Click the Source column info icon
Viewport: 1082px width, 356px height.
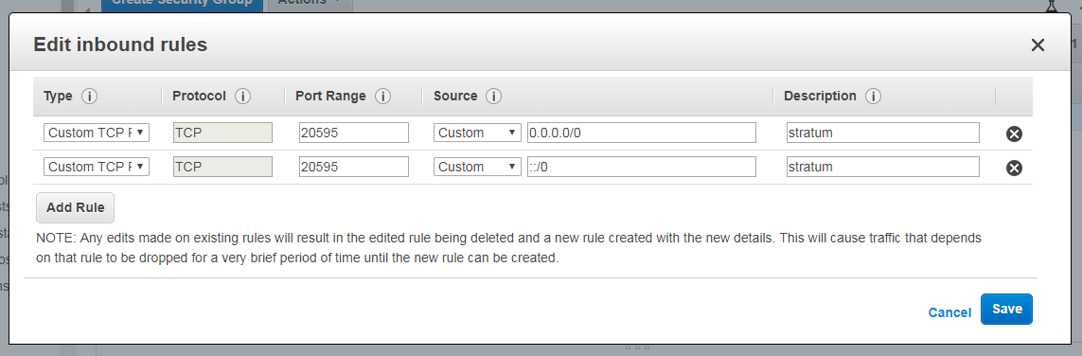493,97
